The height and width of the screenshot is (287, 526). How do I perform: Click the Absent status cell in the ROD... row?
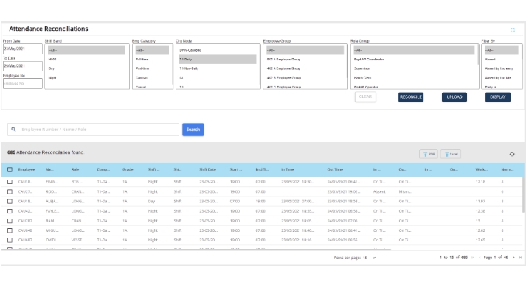[379, 191]
